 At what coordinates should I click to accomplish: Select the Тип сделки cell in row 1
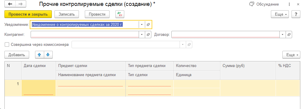coord(150,92)
